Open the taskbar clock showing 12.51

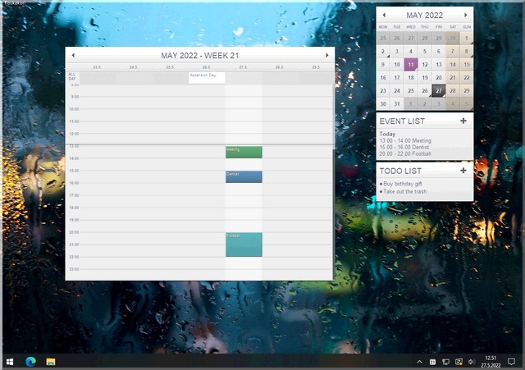coord(491,362)
